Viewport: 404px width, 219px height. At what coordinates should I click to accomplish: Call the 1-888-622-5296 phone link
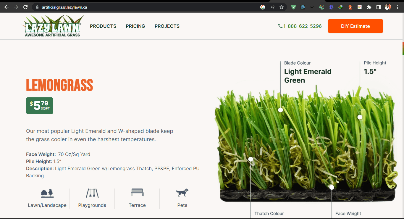click(x=300, y=26)
